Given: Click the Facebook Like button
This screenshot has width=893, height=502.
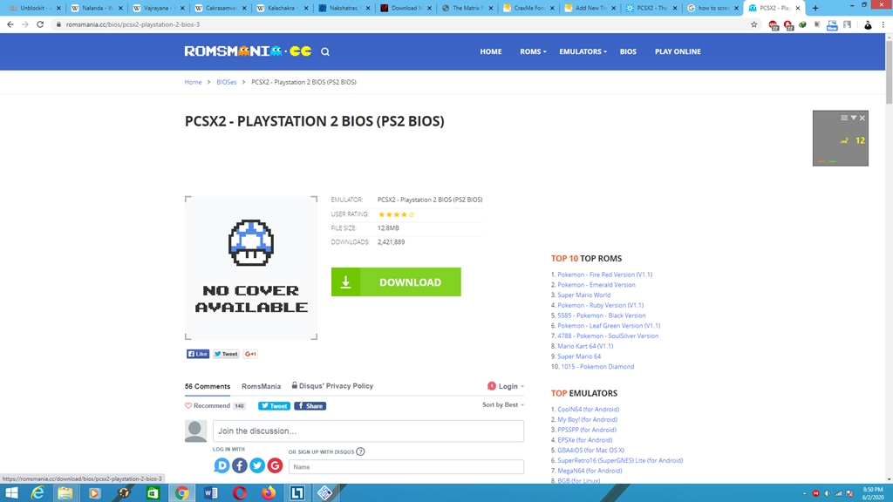Looking at the screenshot, I should click(x=198, y=354).
